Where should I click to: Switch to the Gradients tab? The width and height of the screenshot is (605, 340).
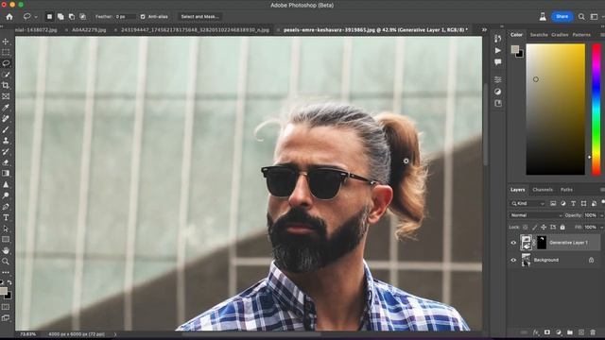pyautogui.click(x=560, y=35)
